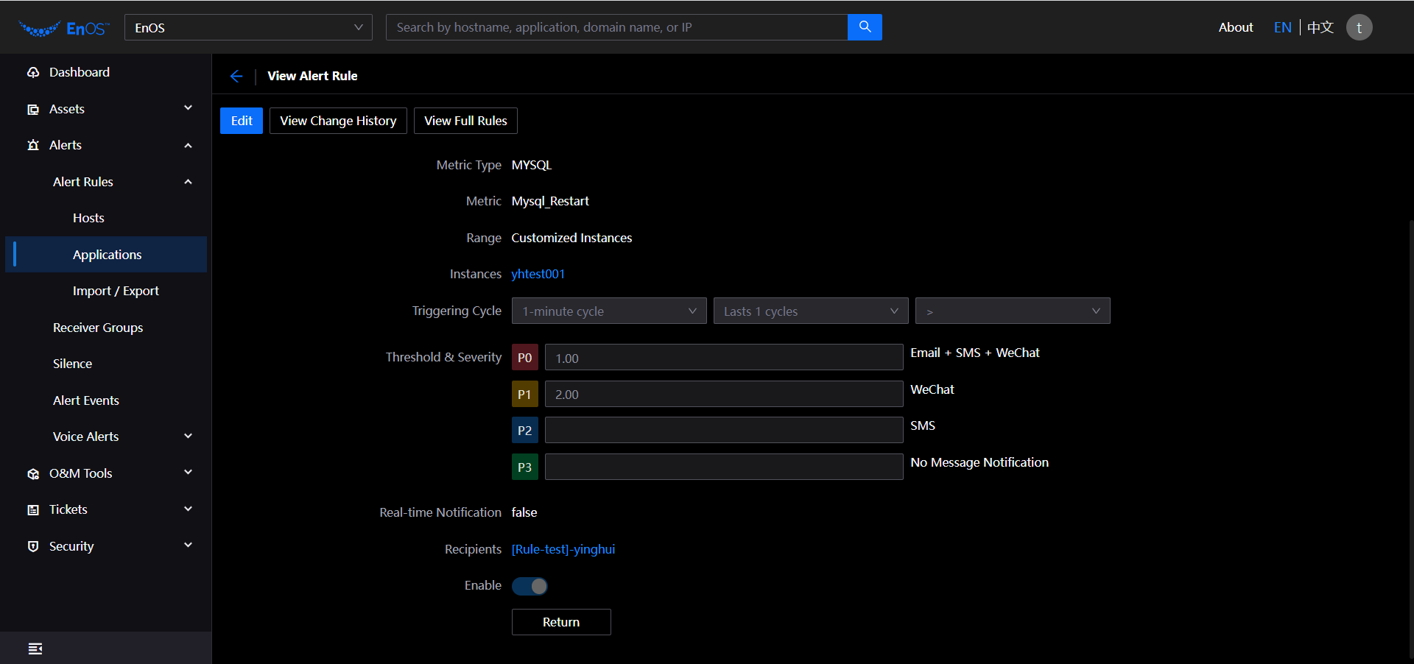Collapse the sidebar with bottom menu icon
This screenshot has height=664, width=1414.
tap(35, 649)
